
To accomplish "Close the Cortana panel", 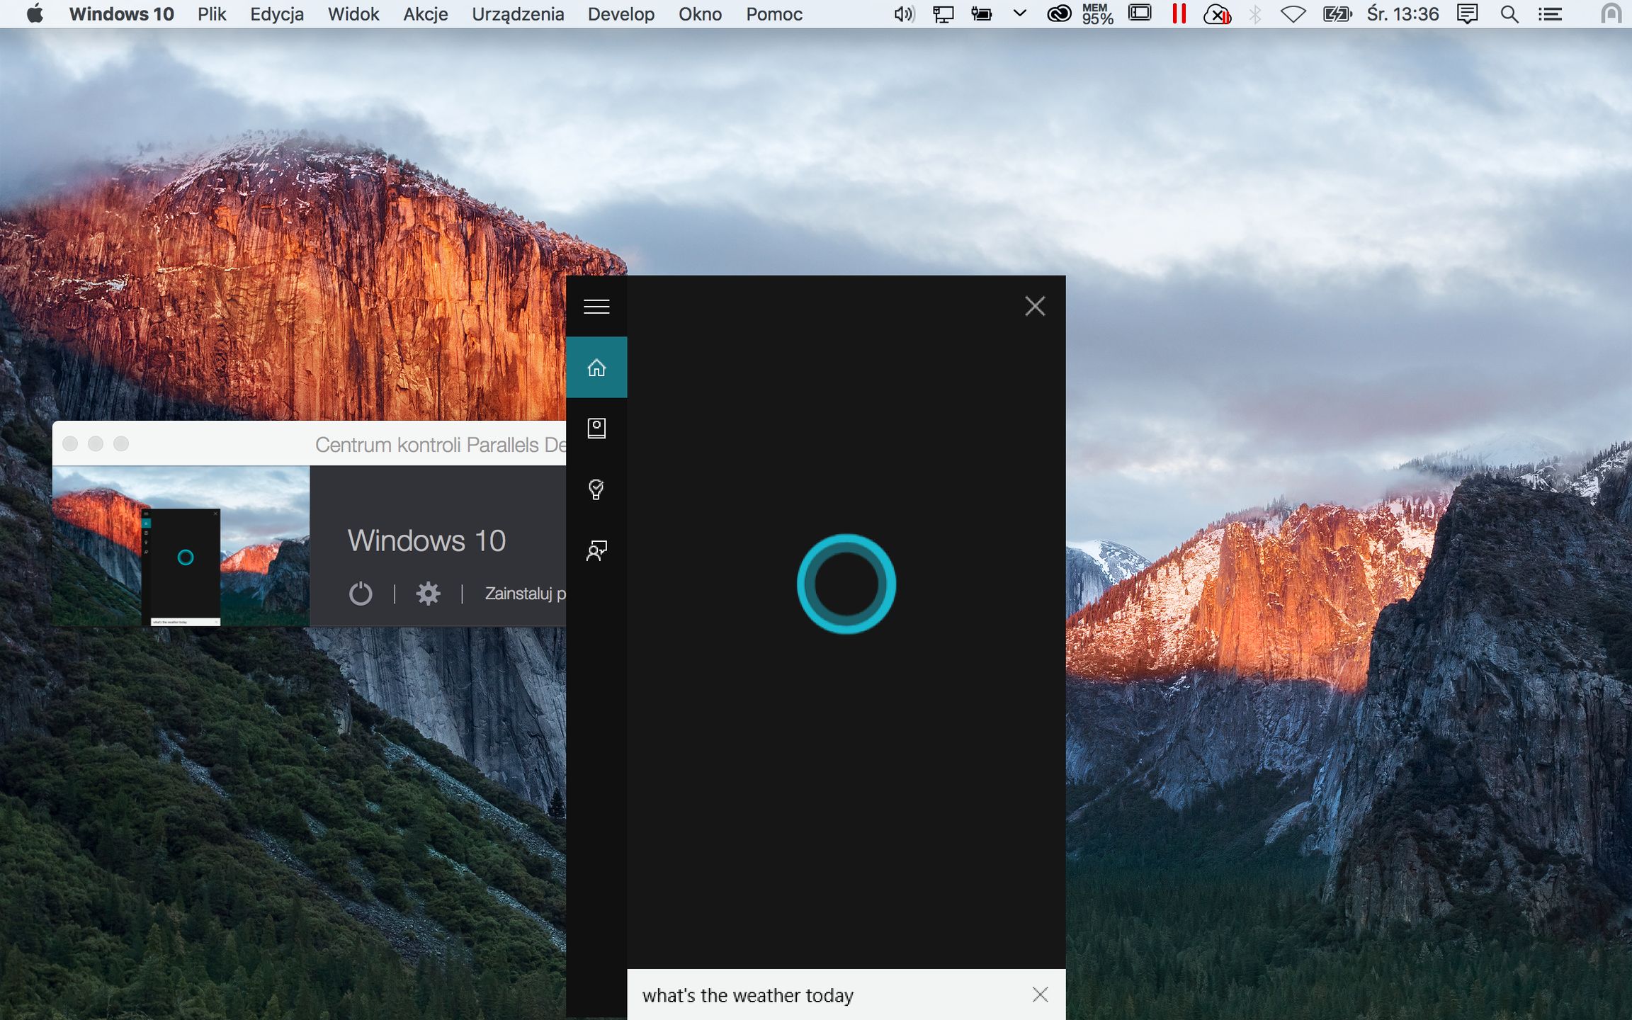I will click(x=1035, y=306).
